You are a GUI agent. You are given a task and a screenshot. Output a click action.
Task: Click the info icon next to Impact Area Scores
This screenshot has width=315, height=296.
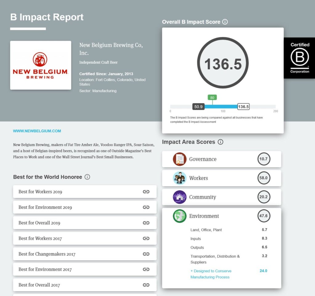pyautogui.click(x=220, y=142)
